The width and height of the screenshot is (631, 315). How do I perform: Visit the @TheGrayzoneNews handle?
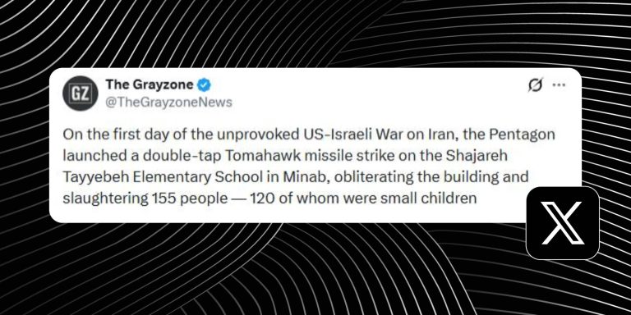(168, 103)
